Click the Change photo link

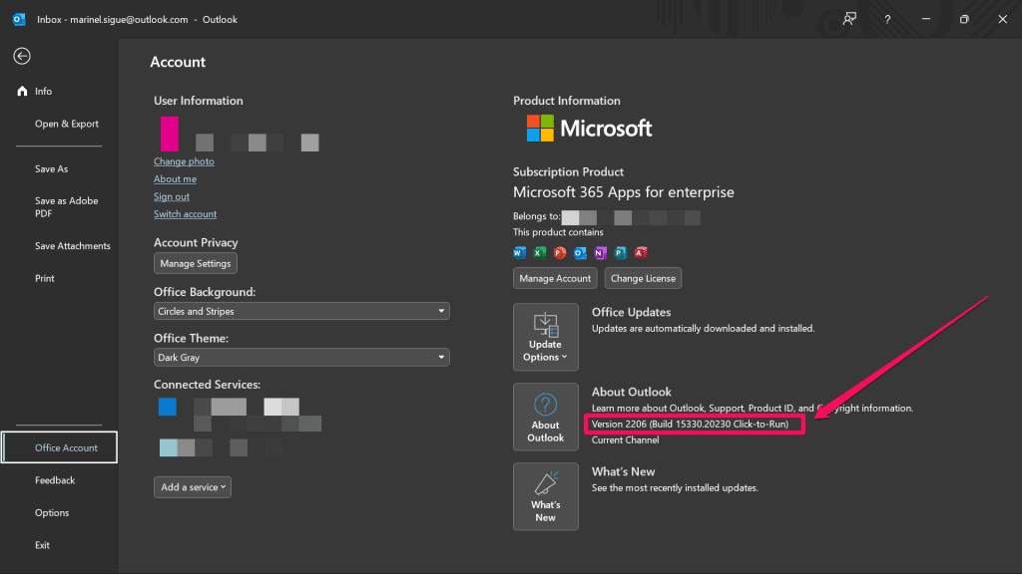click(184, 161)
